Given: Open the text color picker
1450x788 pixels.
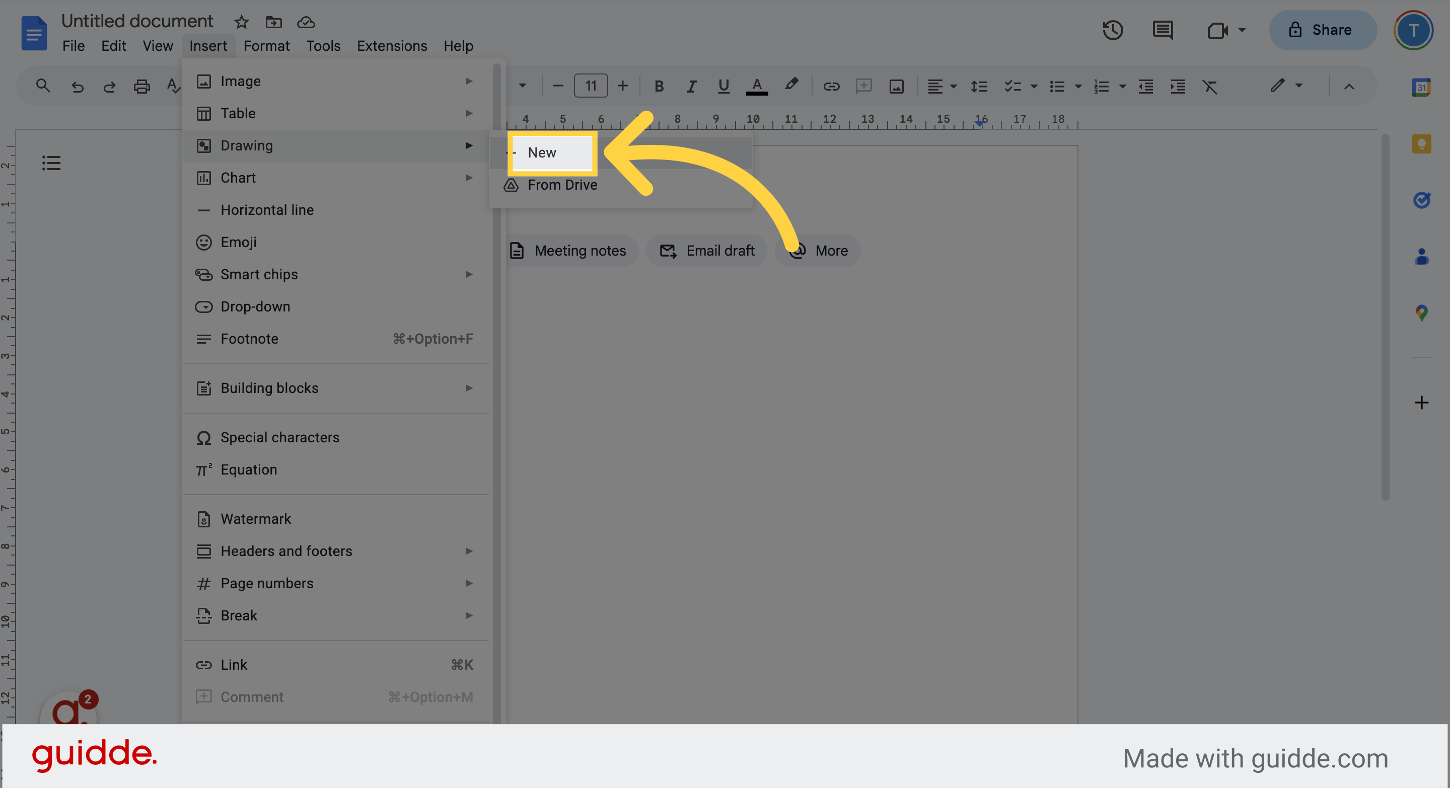Looking at the screenshot, I should coord(757,86).
